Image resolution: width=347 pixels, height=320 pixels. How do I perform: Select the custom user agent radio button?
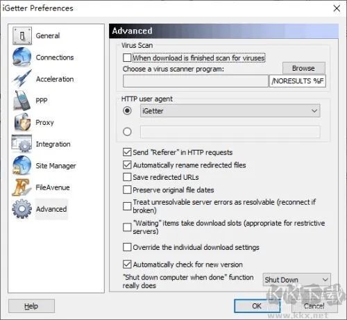(x=127, y=132)
